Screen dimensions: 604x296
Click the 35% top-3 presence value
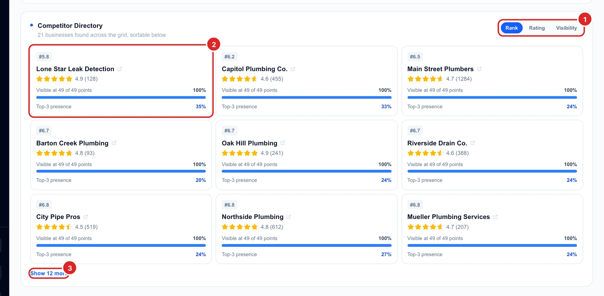[201, 106]
